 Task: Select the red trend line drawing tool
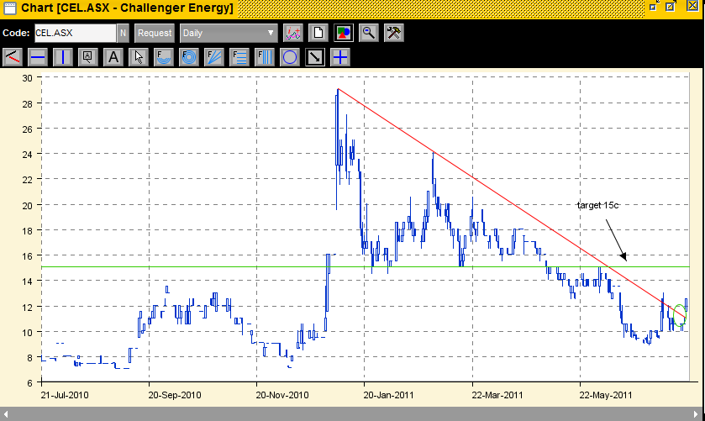12,57
